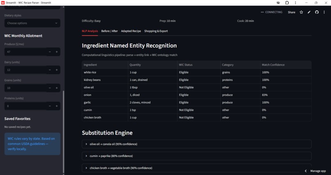
Task: Click the Manage app button
Action: point(315,171)
